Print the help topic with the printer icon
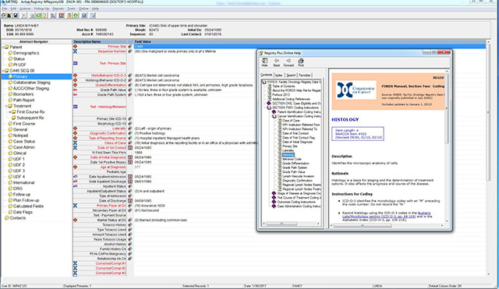The width and height of the screenshot is (499, 289). [301, 61]
